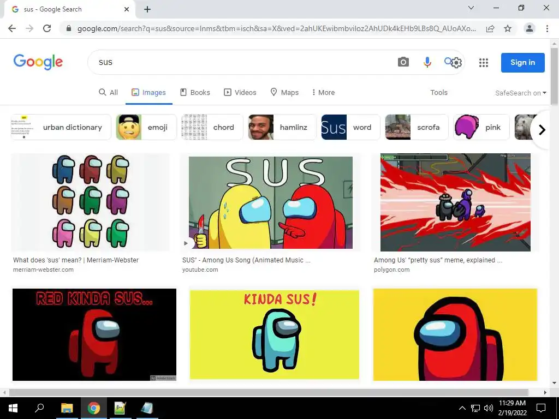Open the 'RED KINDA SUS...' image

tap(94, 334)
